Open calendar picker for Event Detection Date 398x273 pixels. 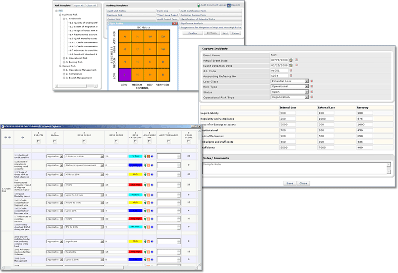coord(291,66)
